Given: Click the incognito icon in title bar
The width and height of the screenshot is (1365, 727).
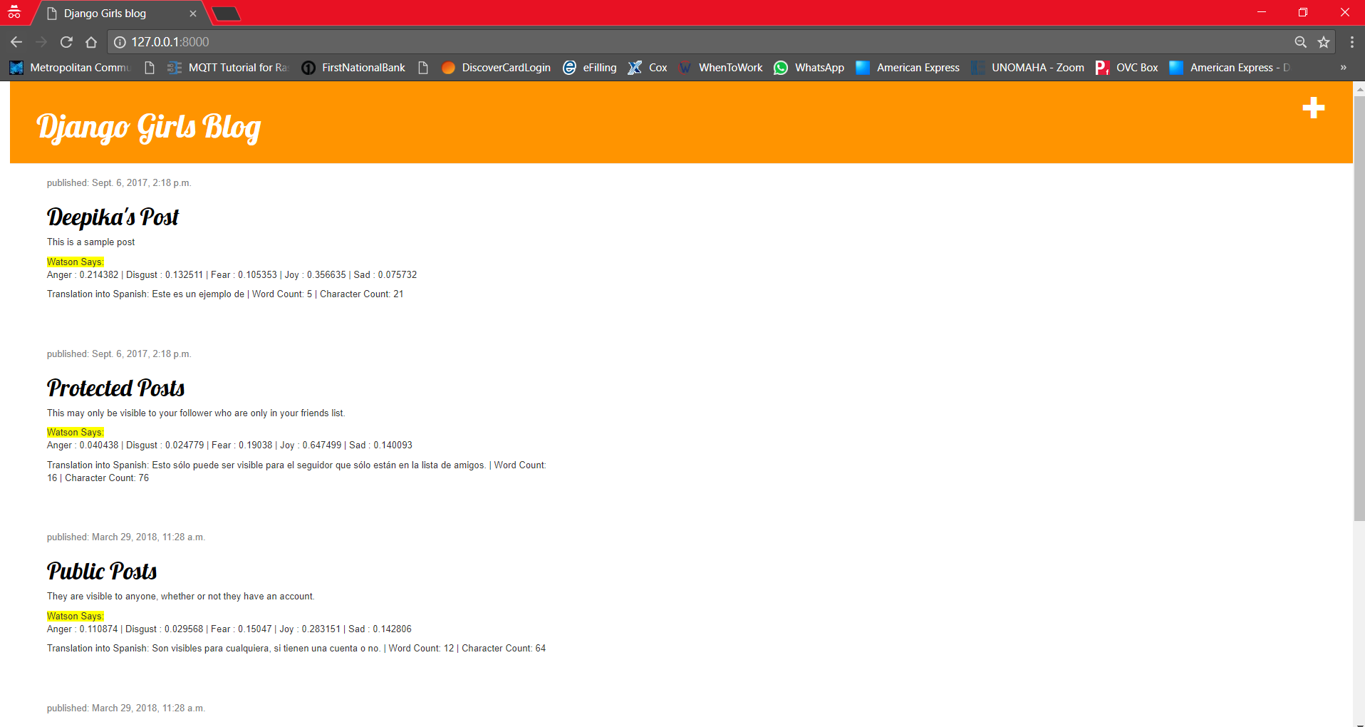Looking at the screenshot, I should (14, 12).
